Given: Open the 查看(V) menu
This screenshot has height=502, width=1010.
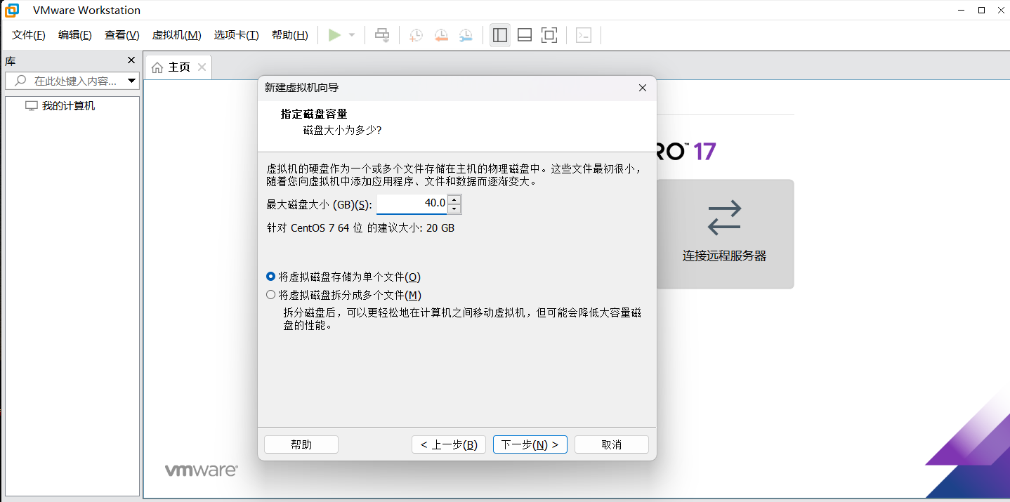Looking at the screenshot, I should (122, 35).
